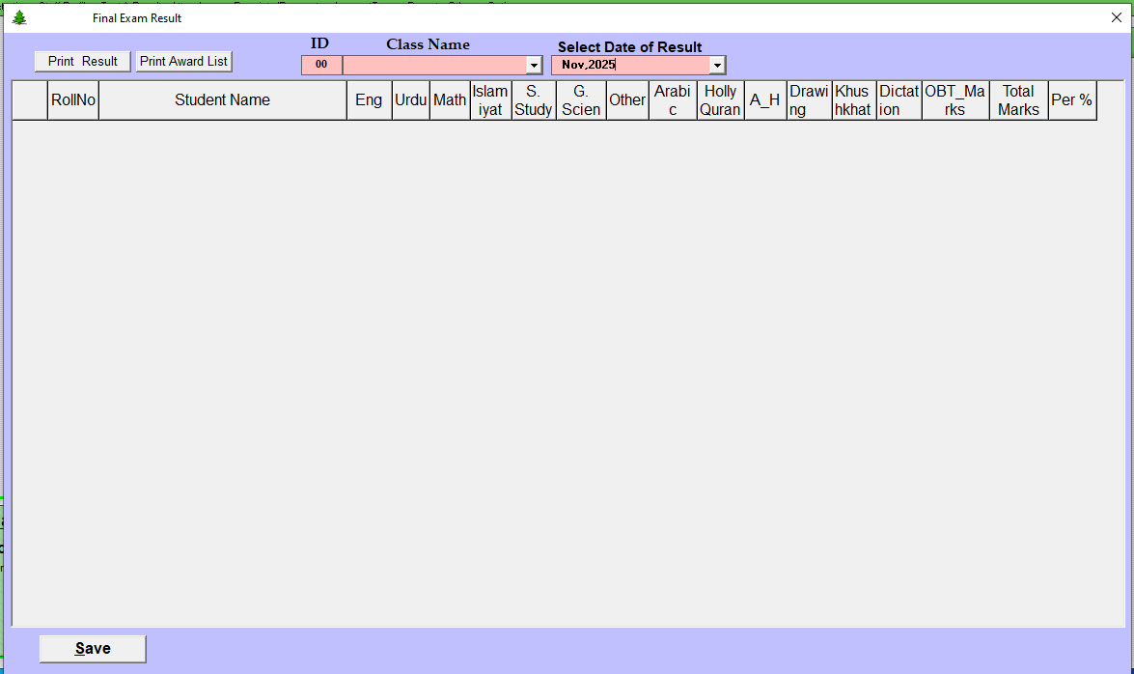This screenshot has width=1134, height=674.
Task: Click the Islamiyat column header
Action: pyautogui.click(x=490, y=100)
